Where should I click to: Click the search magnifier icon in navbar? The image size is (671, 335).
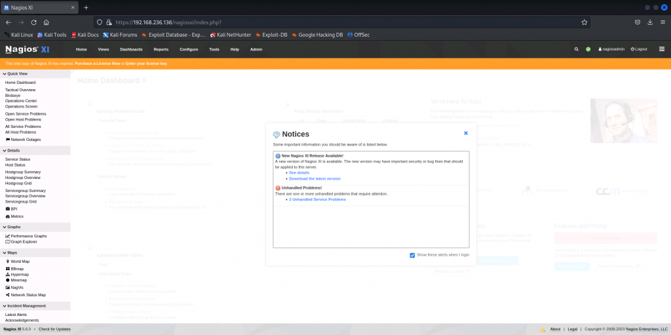point(577,49)
